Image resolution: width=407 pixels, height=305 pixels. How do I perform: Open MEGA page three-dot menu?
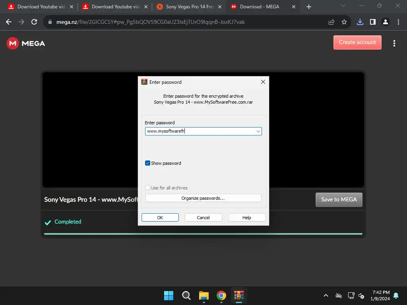point(394,43)
